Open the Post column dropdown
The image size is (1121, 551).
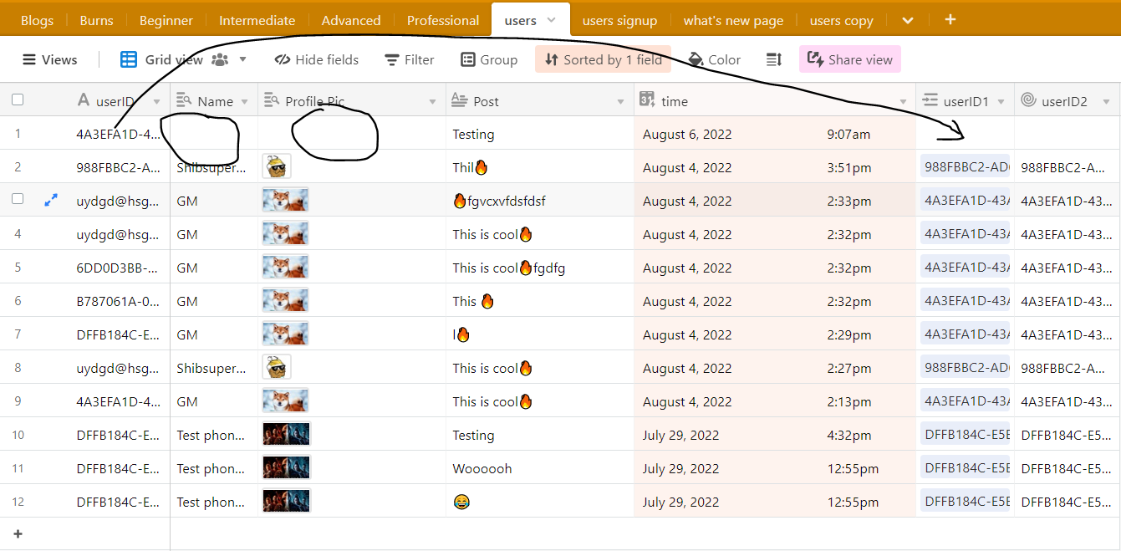click(621, 102)
